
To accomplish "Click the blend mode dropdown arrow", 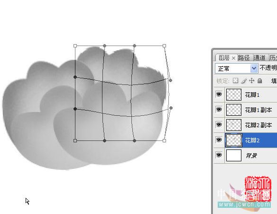I will [x=254, y=68].
